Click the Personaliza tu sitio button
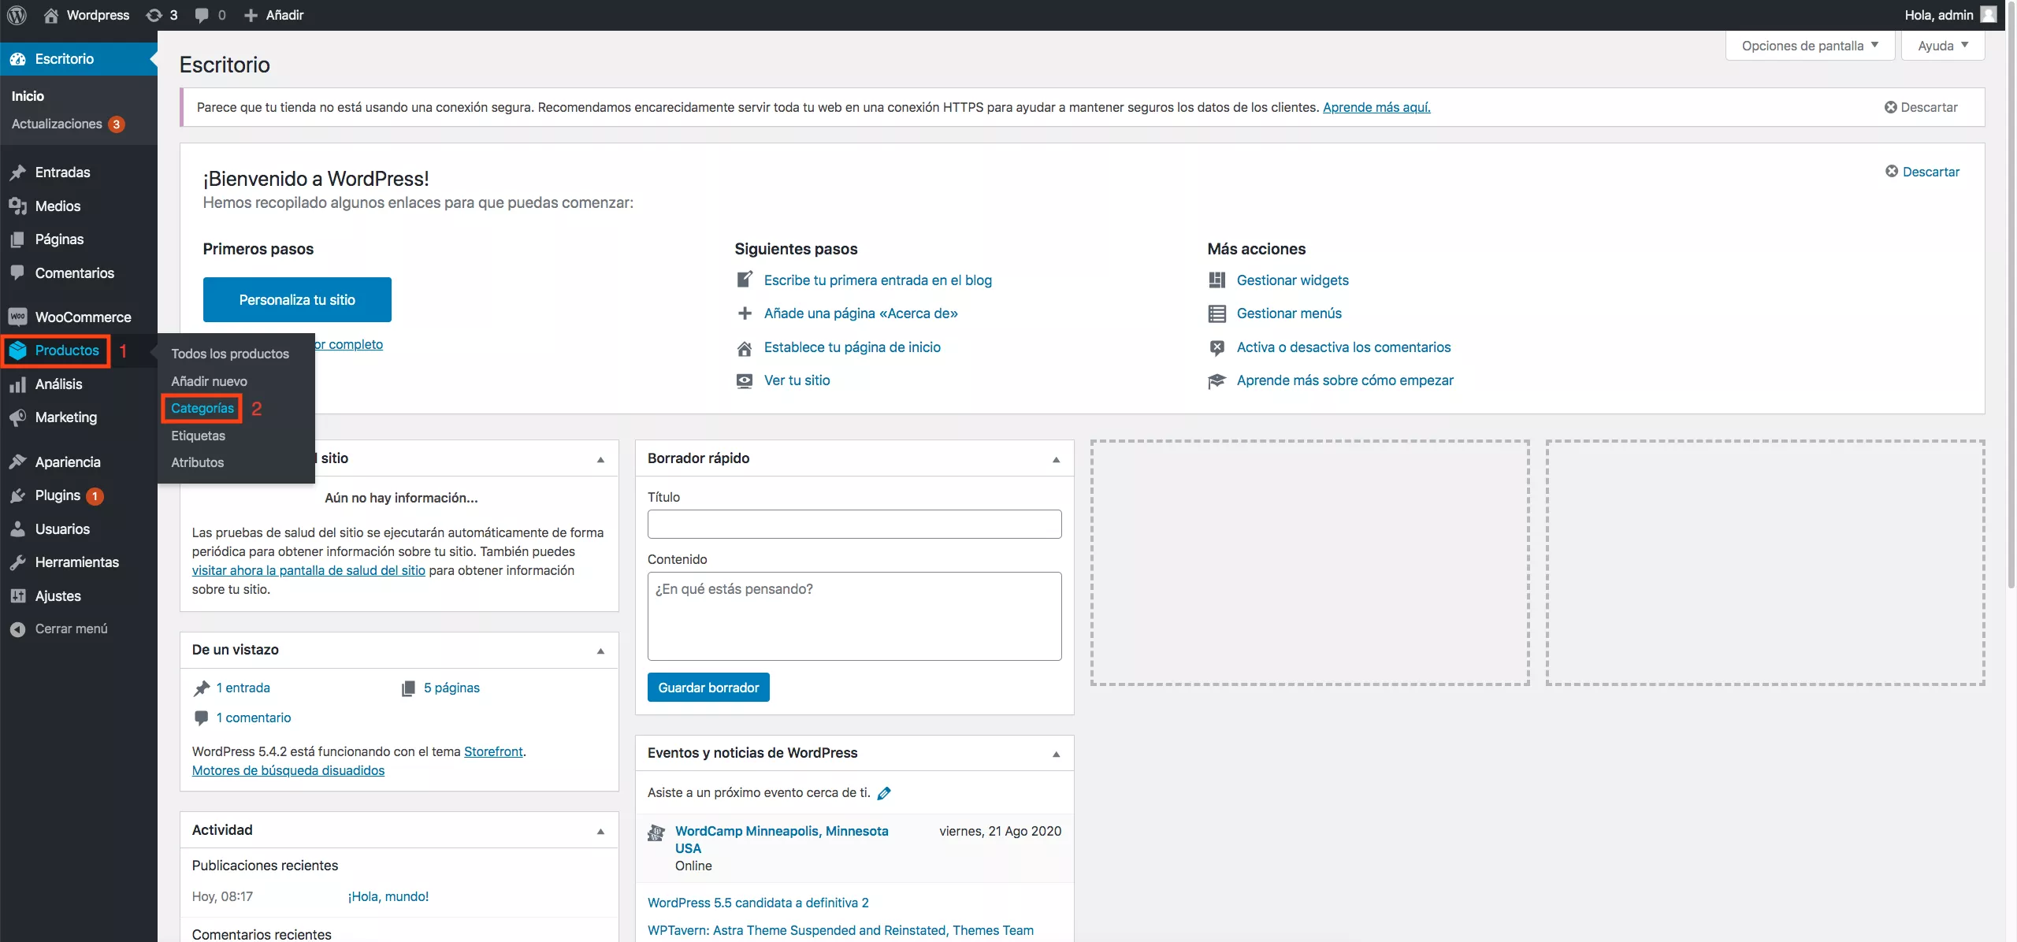 297,299
